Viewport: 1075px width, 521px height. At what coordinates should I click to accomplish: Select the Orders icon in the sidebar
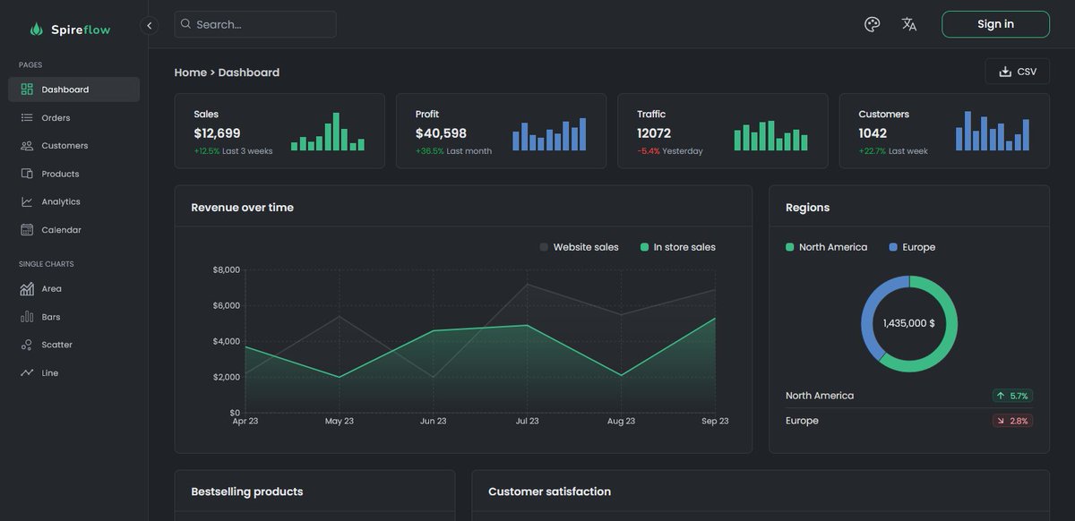[x=56, y=116]
